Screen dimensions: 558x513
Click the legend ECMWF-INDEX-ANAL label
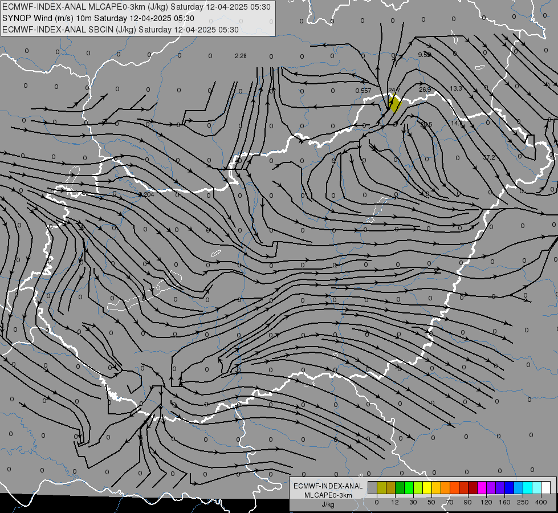pyautogui.click(x=328, y=486)
